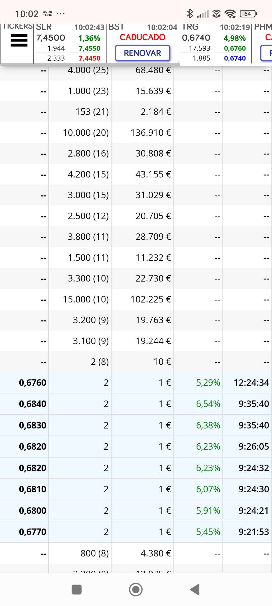Screen dimensions: 272x606
Task: Tap the Wi-Fi status icon
Action: 230,14
